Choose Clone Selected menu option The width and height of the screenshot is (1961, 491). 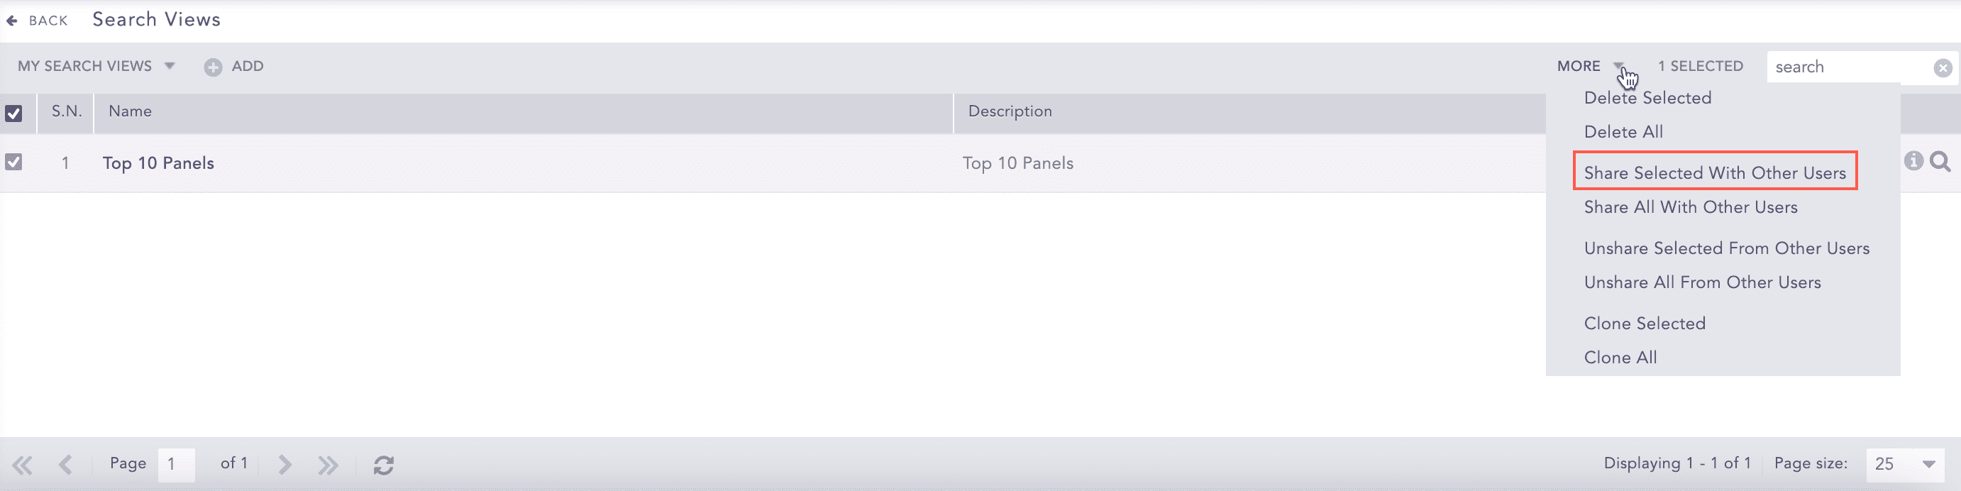[x=1645, y=324]
